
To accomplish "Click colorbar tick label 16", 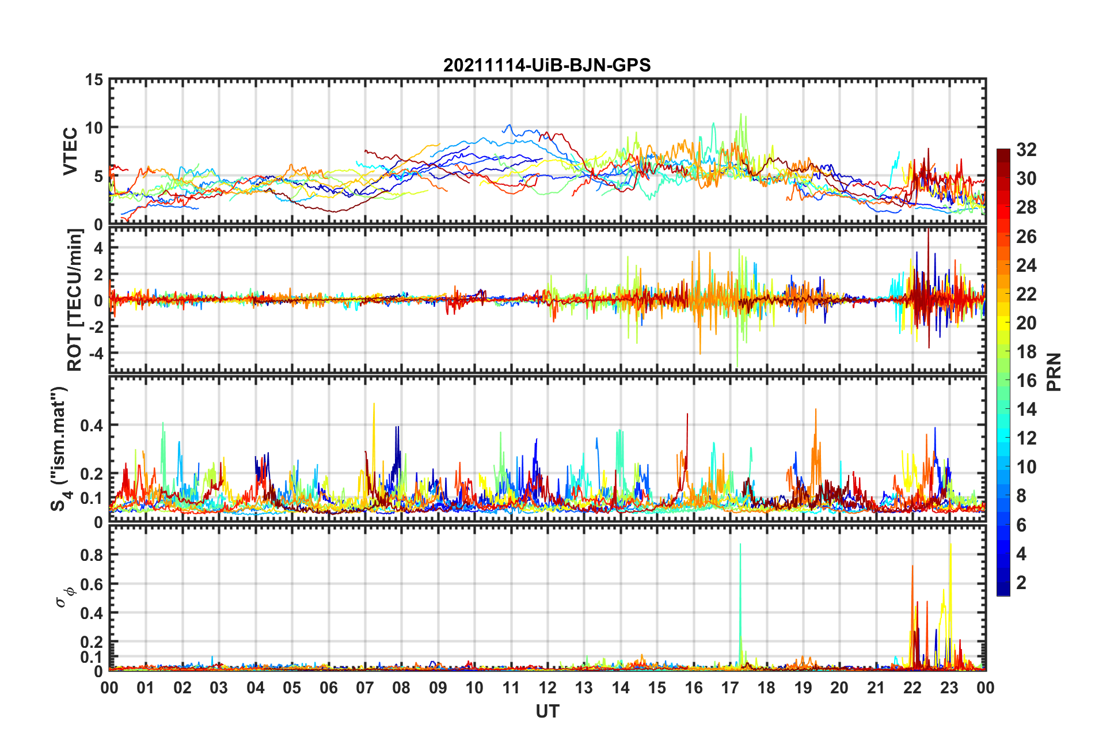I will click(x=1026, y=381).
